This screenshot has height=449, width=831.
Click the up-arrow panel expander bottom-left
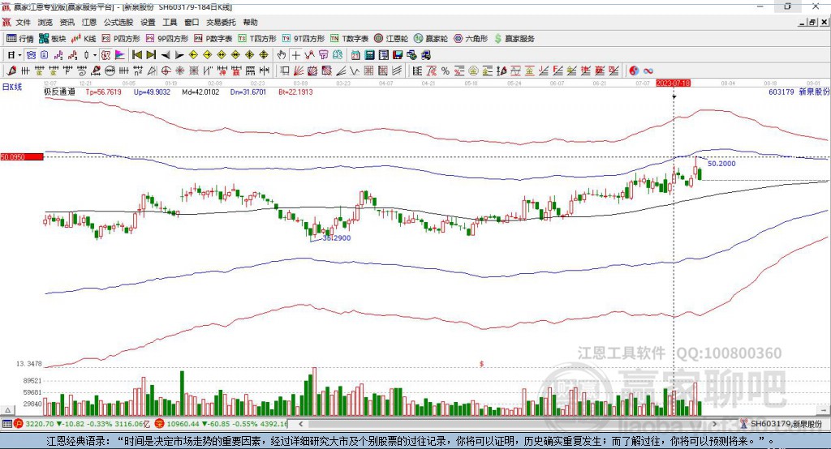point(7,410)
